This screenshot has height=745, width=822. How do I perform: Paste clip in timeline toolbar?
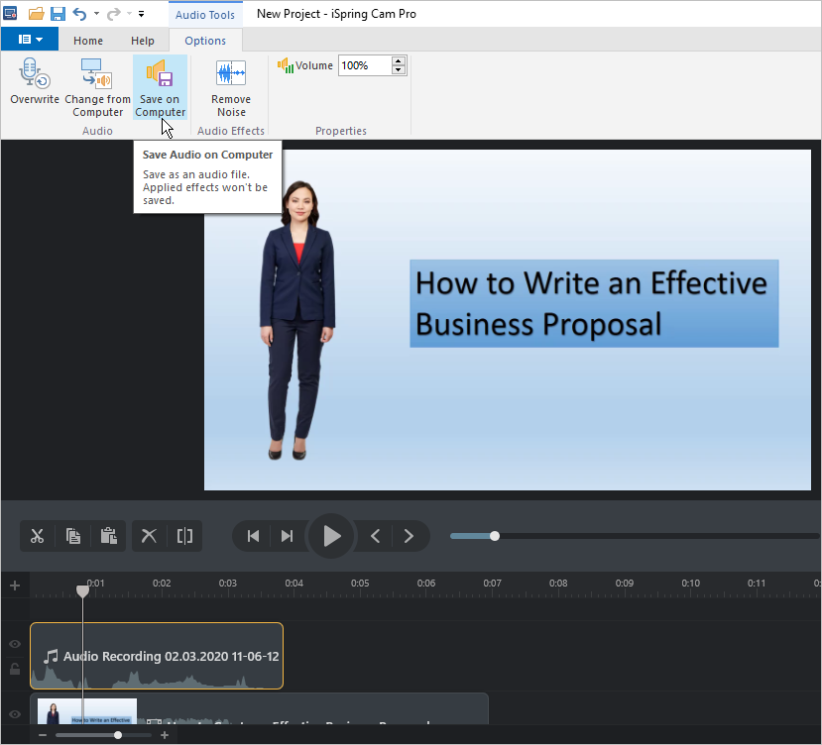[108, 536]
